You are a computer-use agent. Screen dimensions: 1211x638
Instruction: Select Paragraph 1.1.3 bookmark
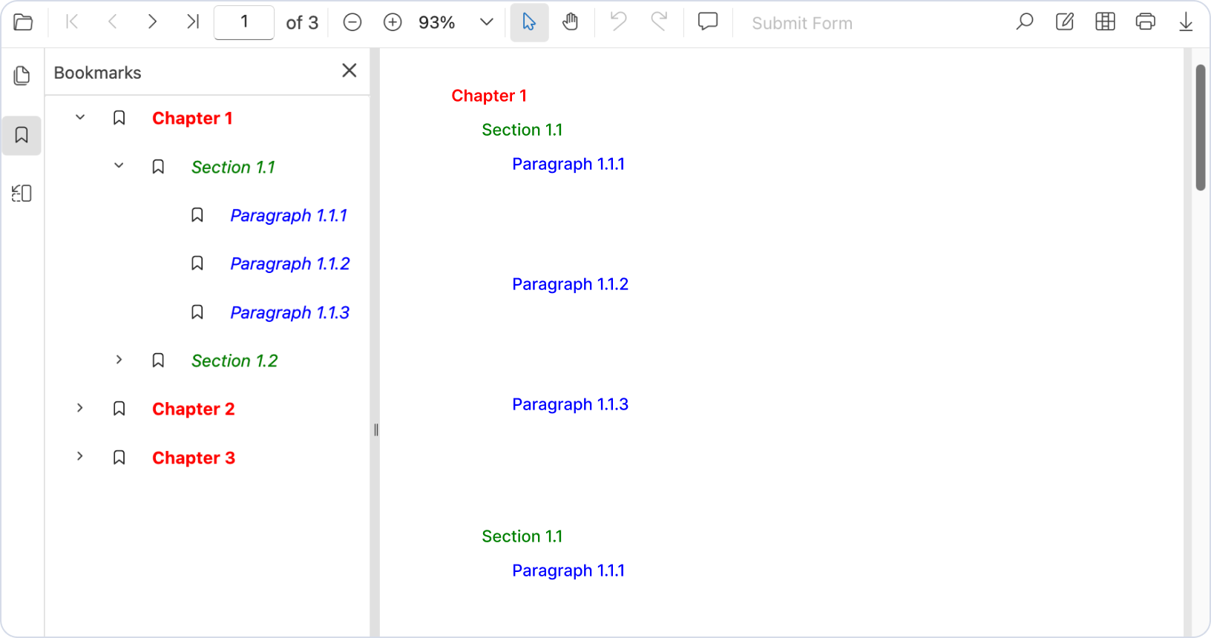pos(290,312)
